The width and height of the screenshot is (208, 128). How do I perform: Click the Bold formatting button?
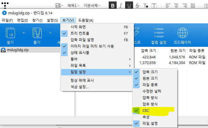[113, 6]
